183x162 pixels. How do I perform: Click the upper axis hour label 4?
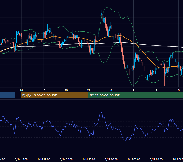point(156,90)
